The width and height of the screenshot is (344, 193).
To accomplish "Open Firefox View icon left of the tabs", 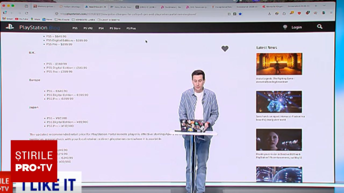I will click(26, 6).
